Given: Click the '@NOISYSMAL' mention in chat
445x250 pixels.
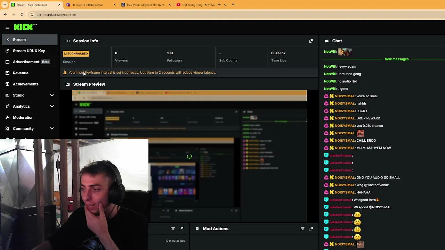Looking at the screenshot, I should pyautogui.click(x=380, y=207).
